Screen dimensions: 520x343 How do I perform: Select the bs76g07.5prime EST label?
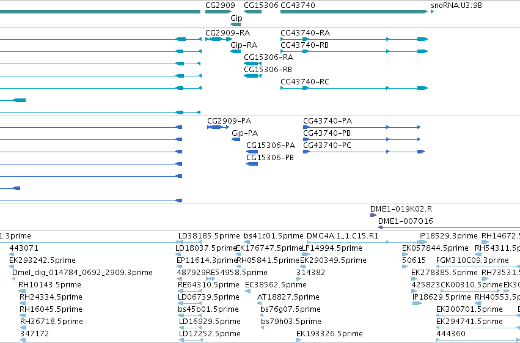point(290,309)
